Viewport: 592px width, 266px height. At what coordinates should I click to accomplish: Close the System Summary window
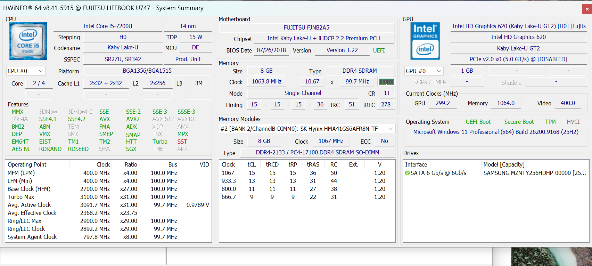[x=587, y=9]
